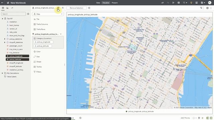214x120 pixels.
Task: Collapse the Taxi NY dataset node
Action: click(x=2, y=19)
